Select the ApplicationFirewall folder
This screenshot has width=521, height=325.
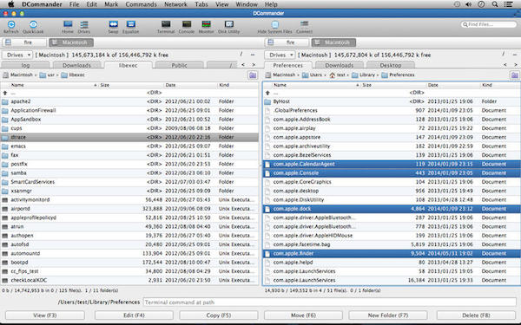click(x=129, y=110)
